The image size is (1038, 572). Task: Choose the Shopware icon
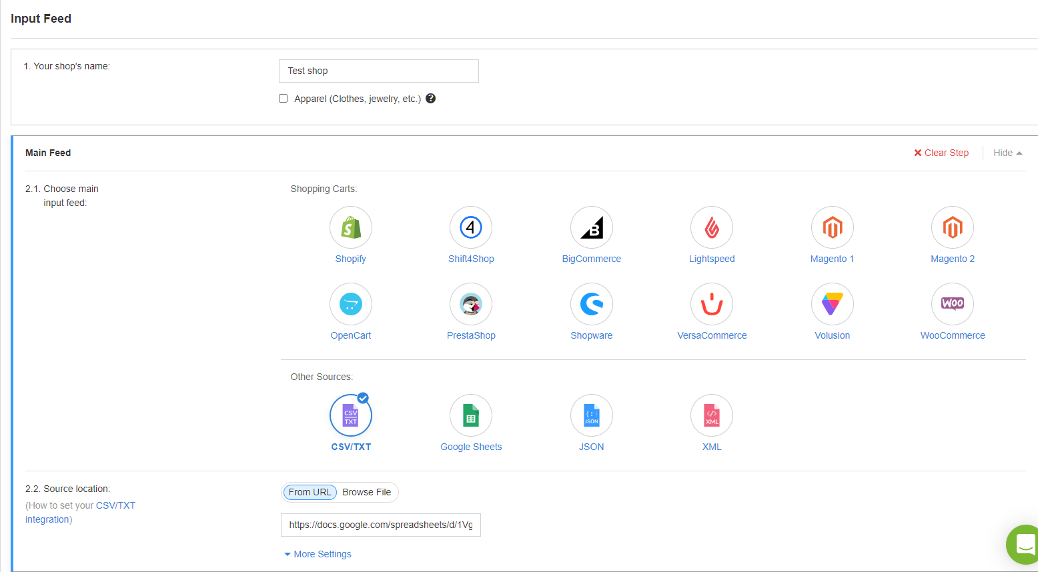pos(592,304)
